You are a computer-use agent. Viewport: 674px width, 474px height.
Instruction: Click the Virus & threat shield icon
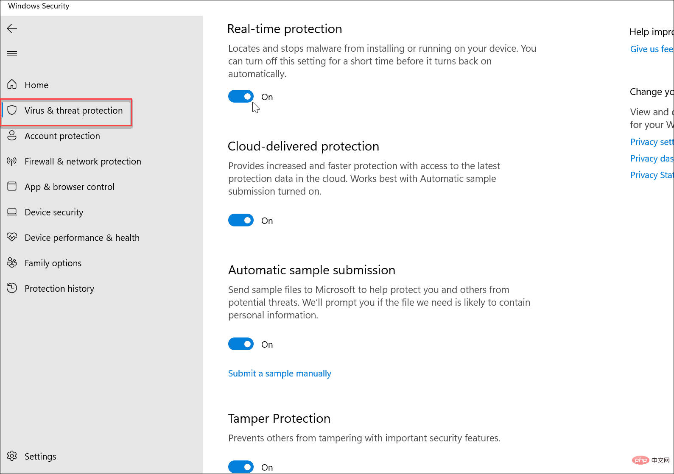click(12, 110)
